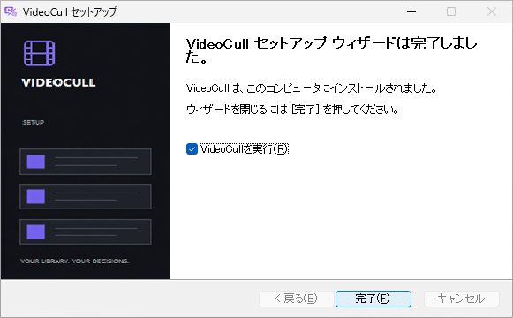Viewport: 513px width, 318px height.
Task: Click the "VideoCull セットアップ" title bar text
Action: pyautogui.click(x=70, y=11)
